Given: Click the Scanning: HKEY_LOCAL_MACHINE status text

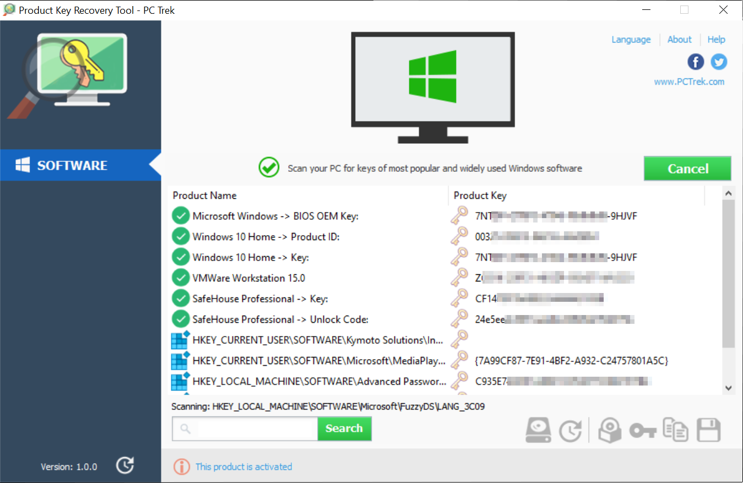Looking at the screenshot, I should [328, 406].
